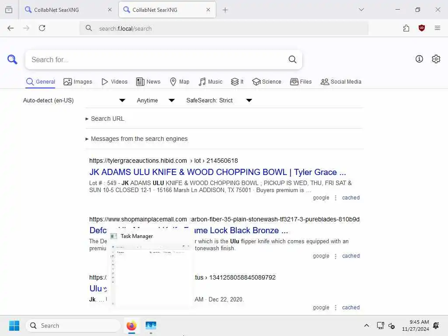Select the General category tab
The image size is (448, 336).
(x=41, y=82)
